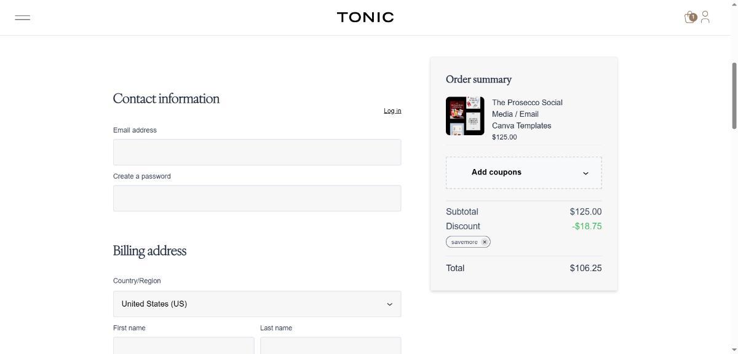Click the Last name input
The image size is (738, 354).
pyautogui.click(x=330, y=345)
